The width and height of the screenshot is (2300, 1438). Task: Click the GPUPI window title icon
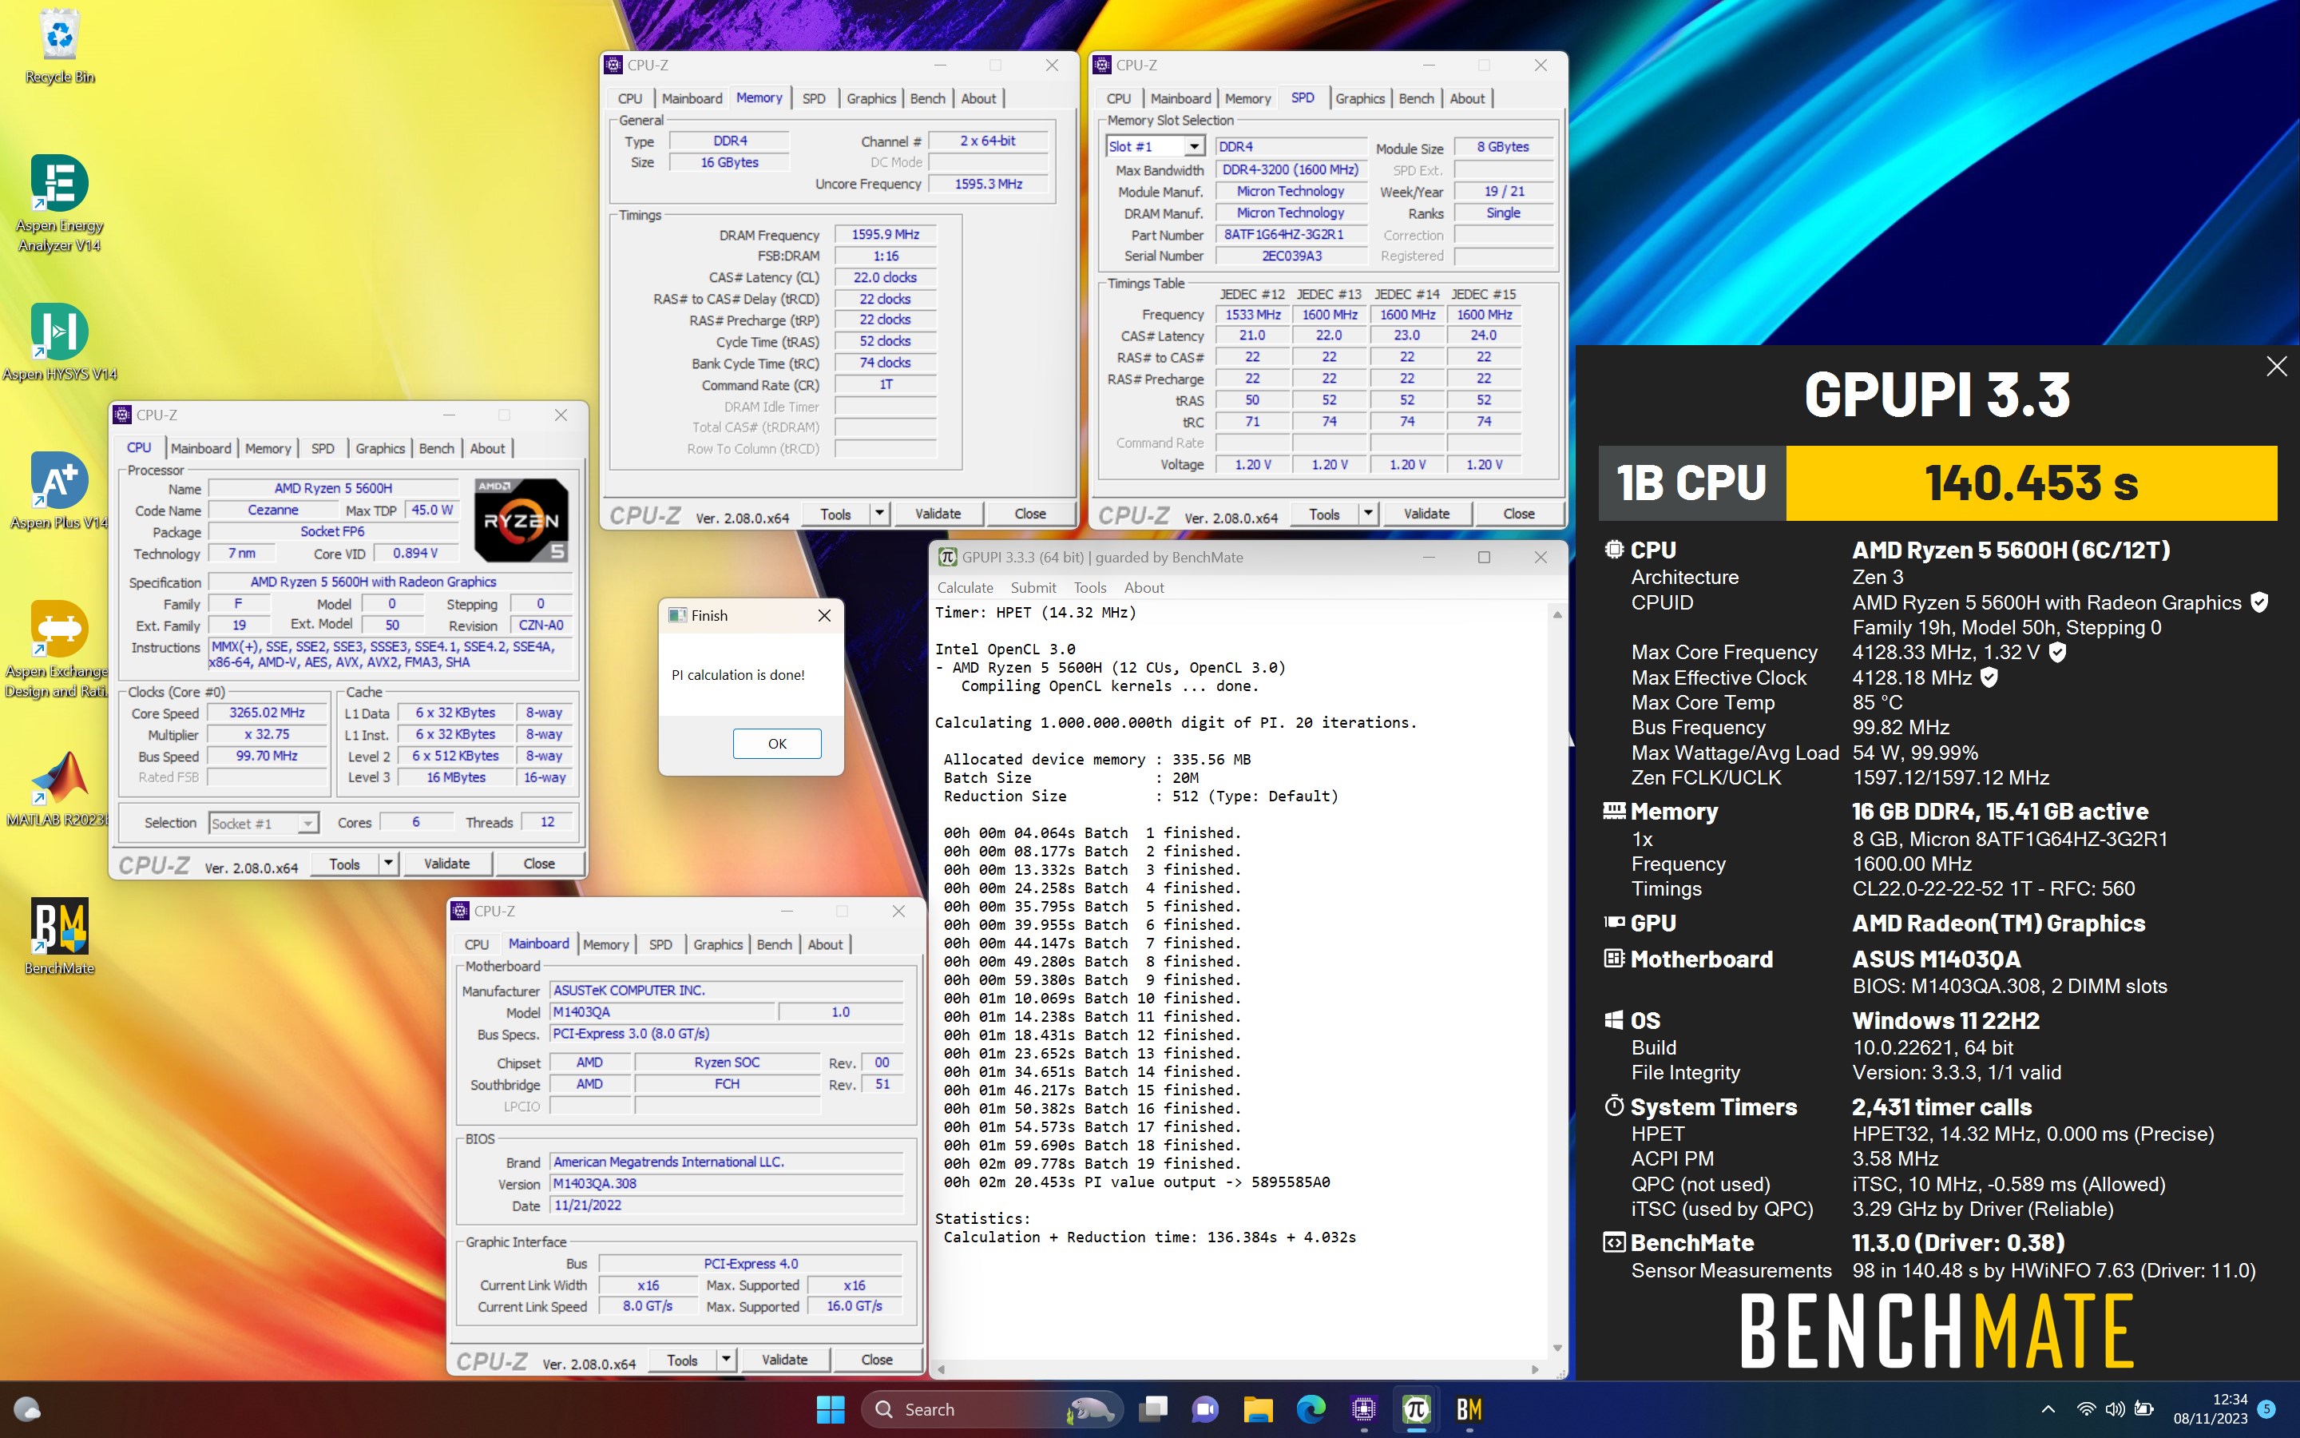click(x=948, y=558)
